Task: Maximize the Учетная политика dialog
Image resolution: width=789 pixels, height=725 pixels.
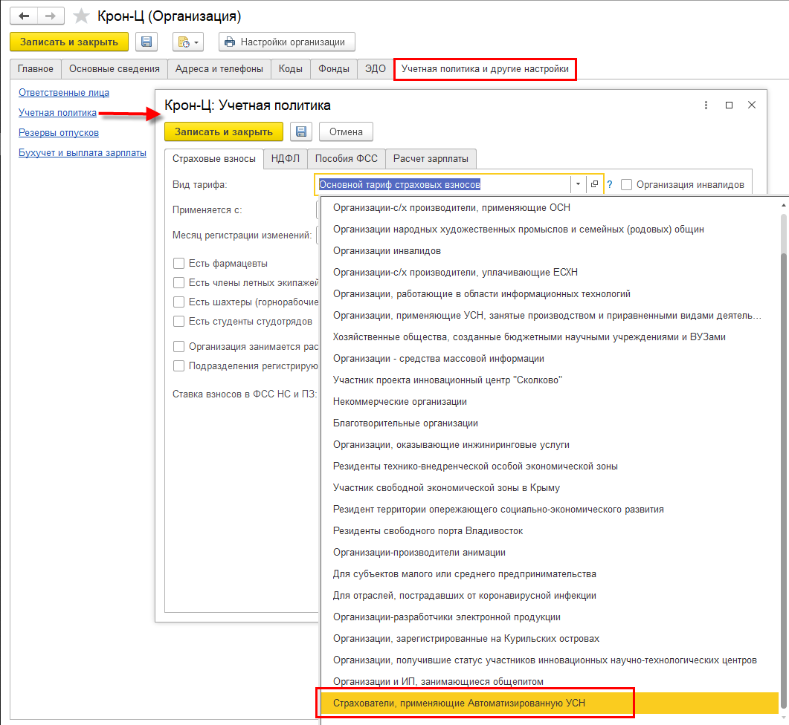Action: click(x=729, y=105)
